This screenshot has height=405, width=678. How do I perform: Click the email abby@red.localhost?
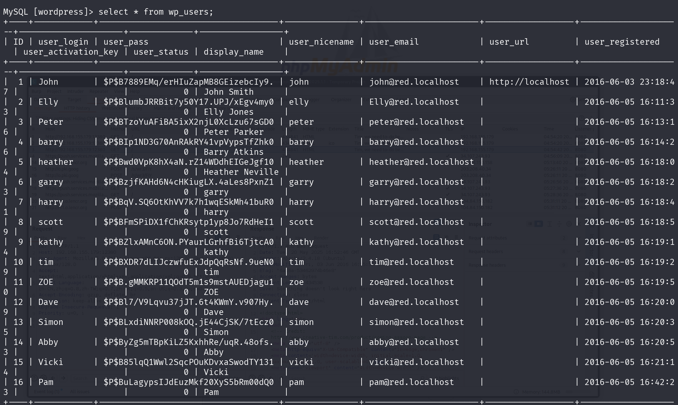tap(414, 342)
